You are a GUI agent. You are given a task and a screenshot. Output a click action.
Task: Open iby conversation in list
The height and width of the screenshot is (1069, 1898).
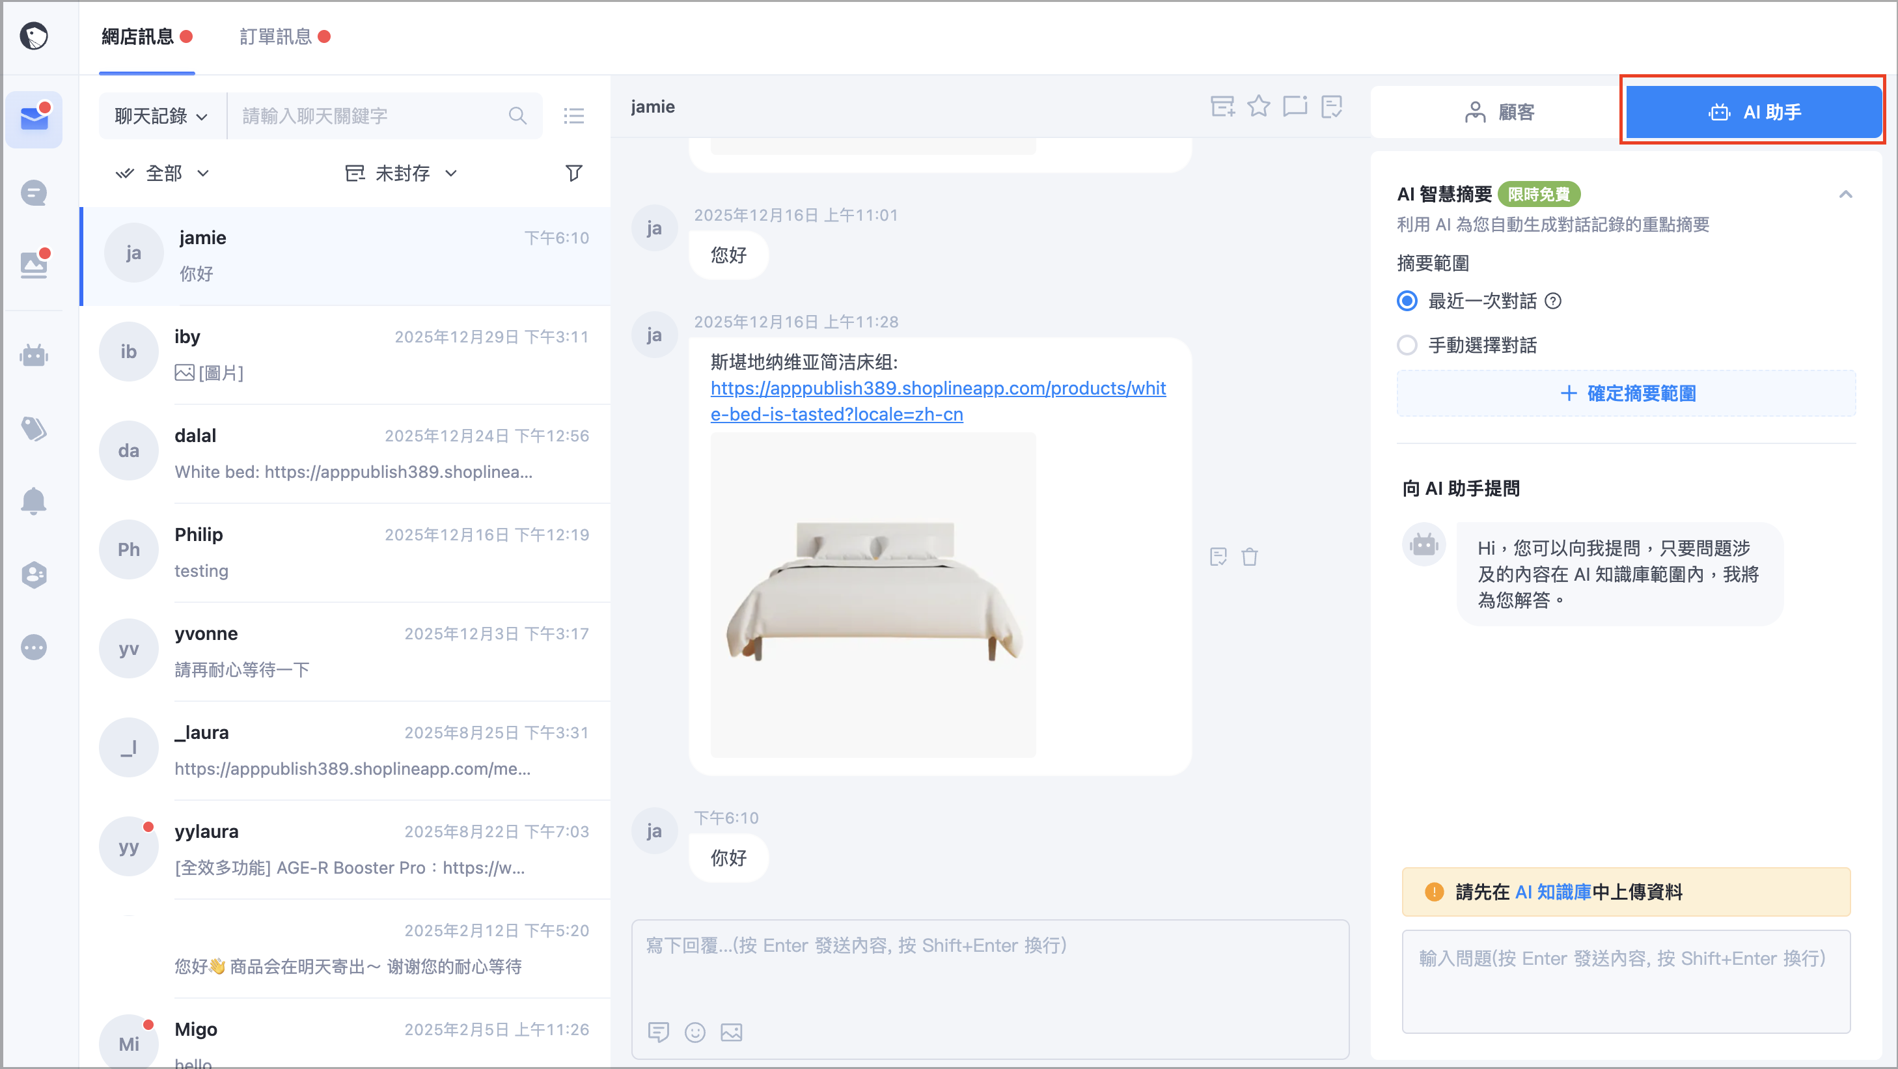pyautogui.click(x=346, y=354)
